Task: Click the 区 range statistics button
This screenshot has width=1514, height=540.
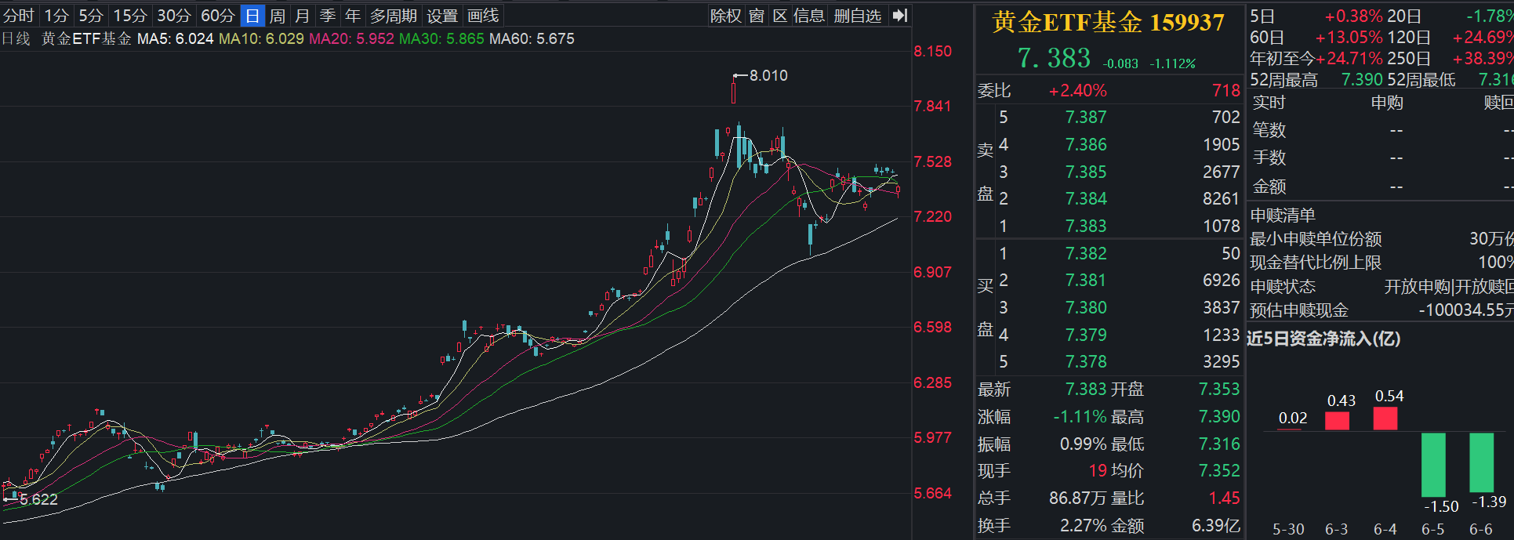Action: pyautogui.click(x=780, y=16)
